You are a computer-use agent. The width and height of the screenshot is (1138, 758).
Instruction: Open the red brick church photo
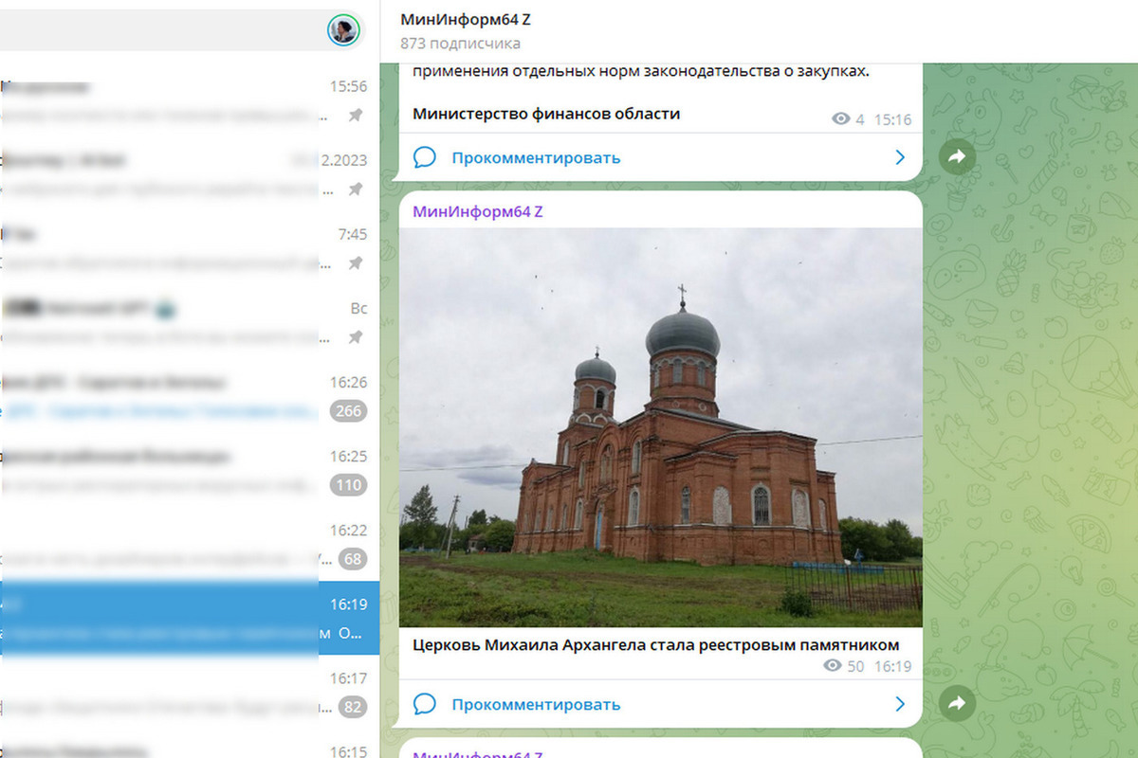click(660, 427)
